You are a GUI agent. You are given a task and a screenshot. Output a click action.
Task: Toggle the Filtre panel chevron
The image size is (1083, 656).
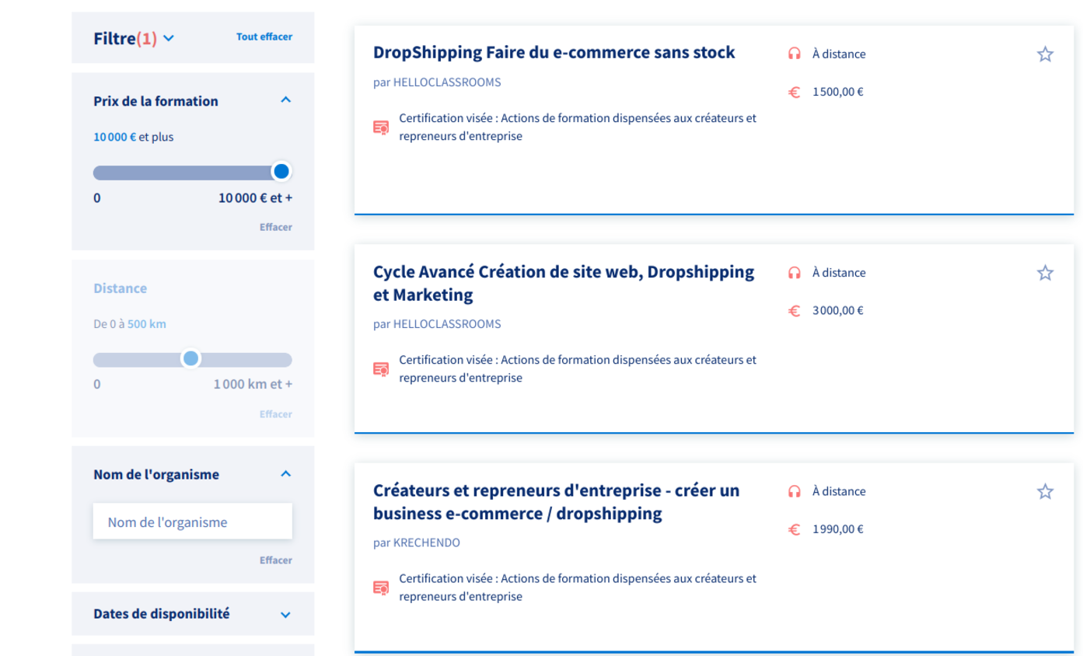[169, 38]
